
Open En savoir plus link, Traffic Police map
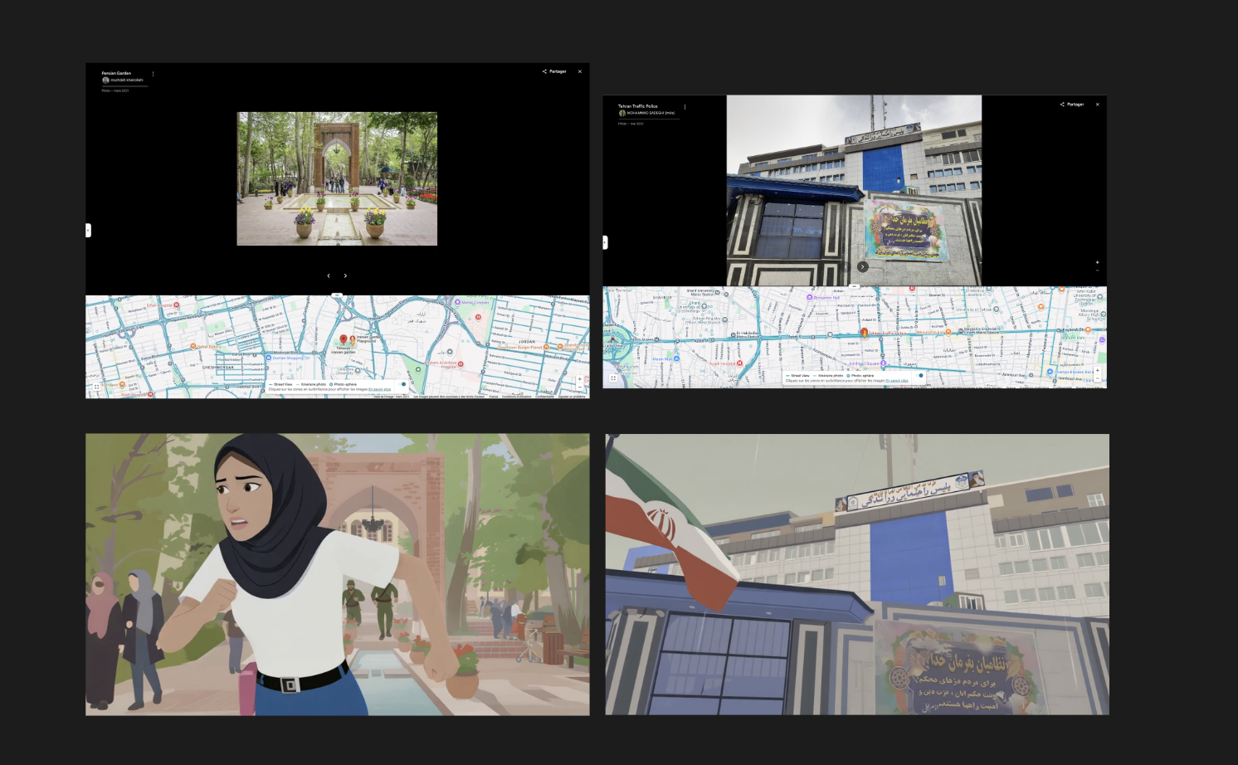897,381
